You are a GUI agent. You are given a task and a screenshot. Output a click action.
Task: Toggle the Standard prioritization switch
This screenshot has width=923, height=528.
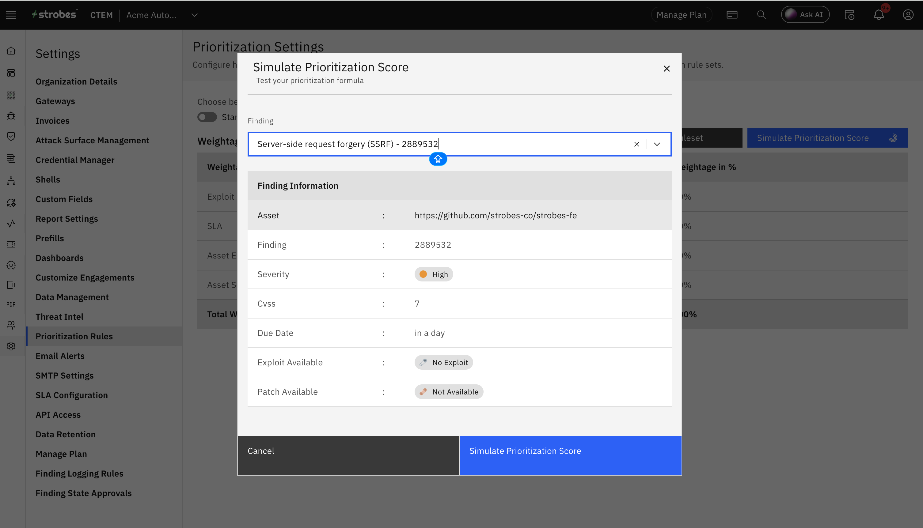click(207, 117)
